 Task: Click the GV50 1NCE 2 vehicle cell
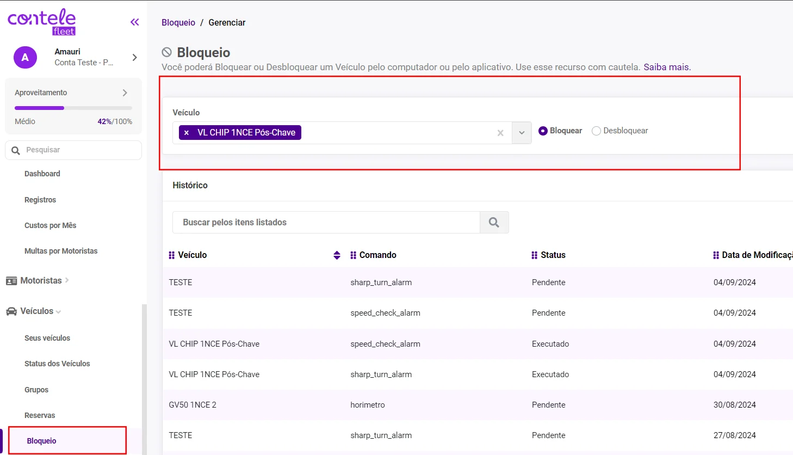(193, 405)
